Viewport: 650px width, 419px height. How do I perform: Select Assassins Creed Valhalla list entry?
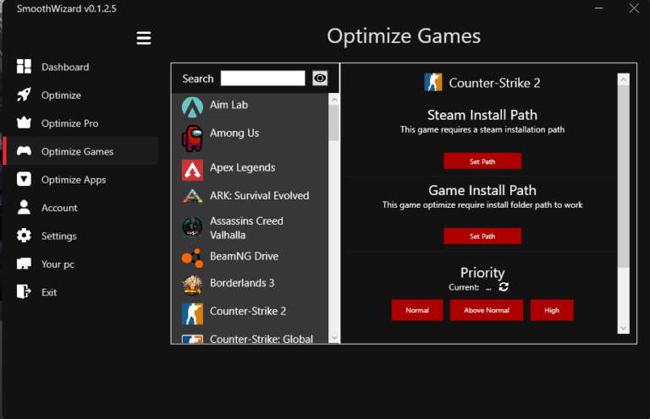250,227
